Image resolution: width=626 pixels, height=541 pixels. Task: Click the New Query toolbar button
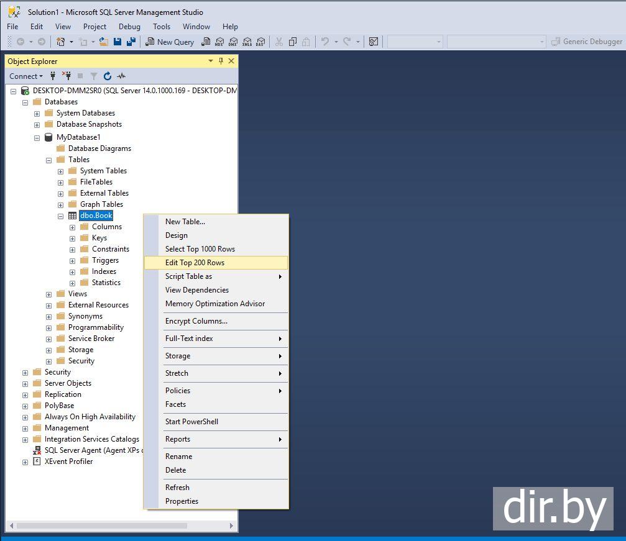tap(170, 42)
